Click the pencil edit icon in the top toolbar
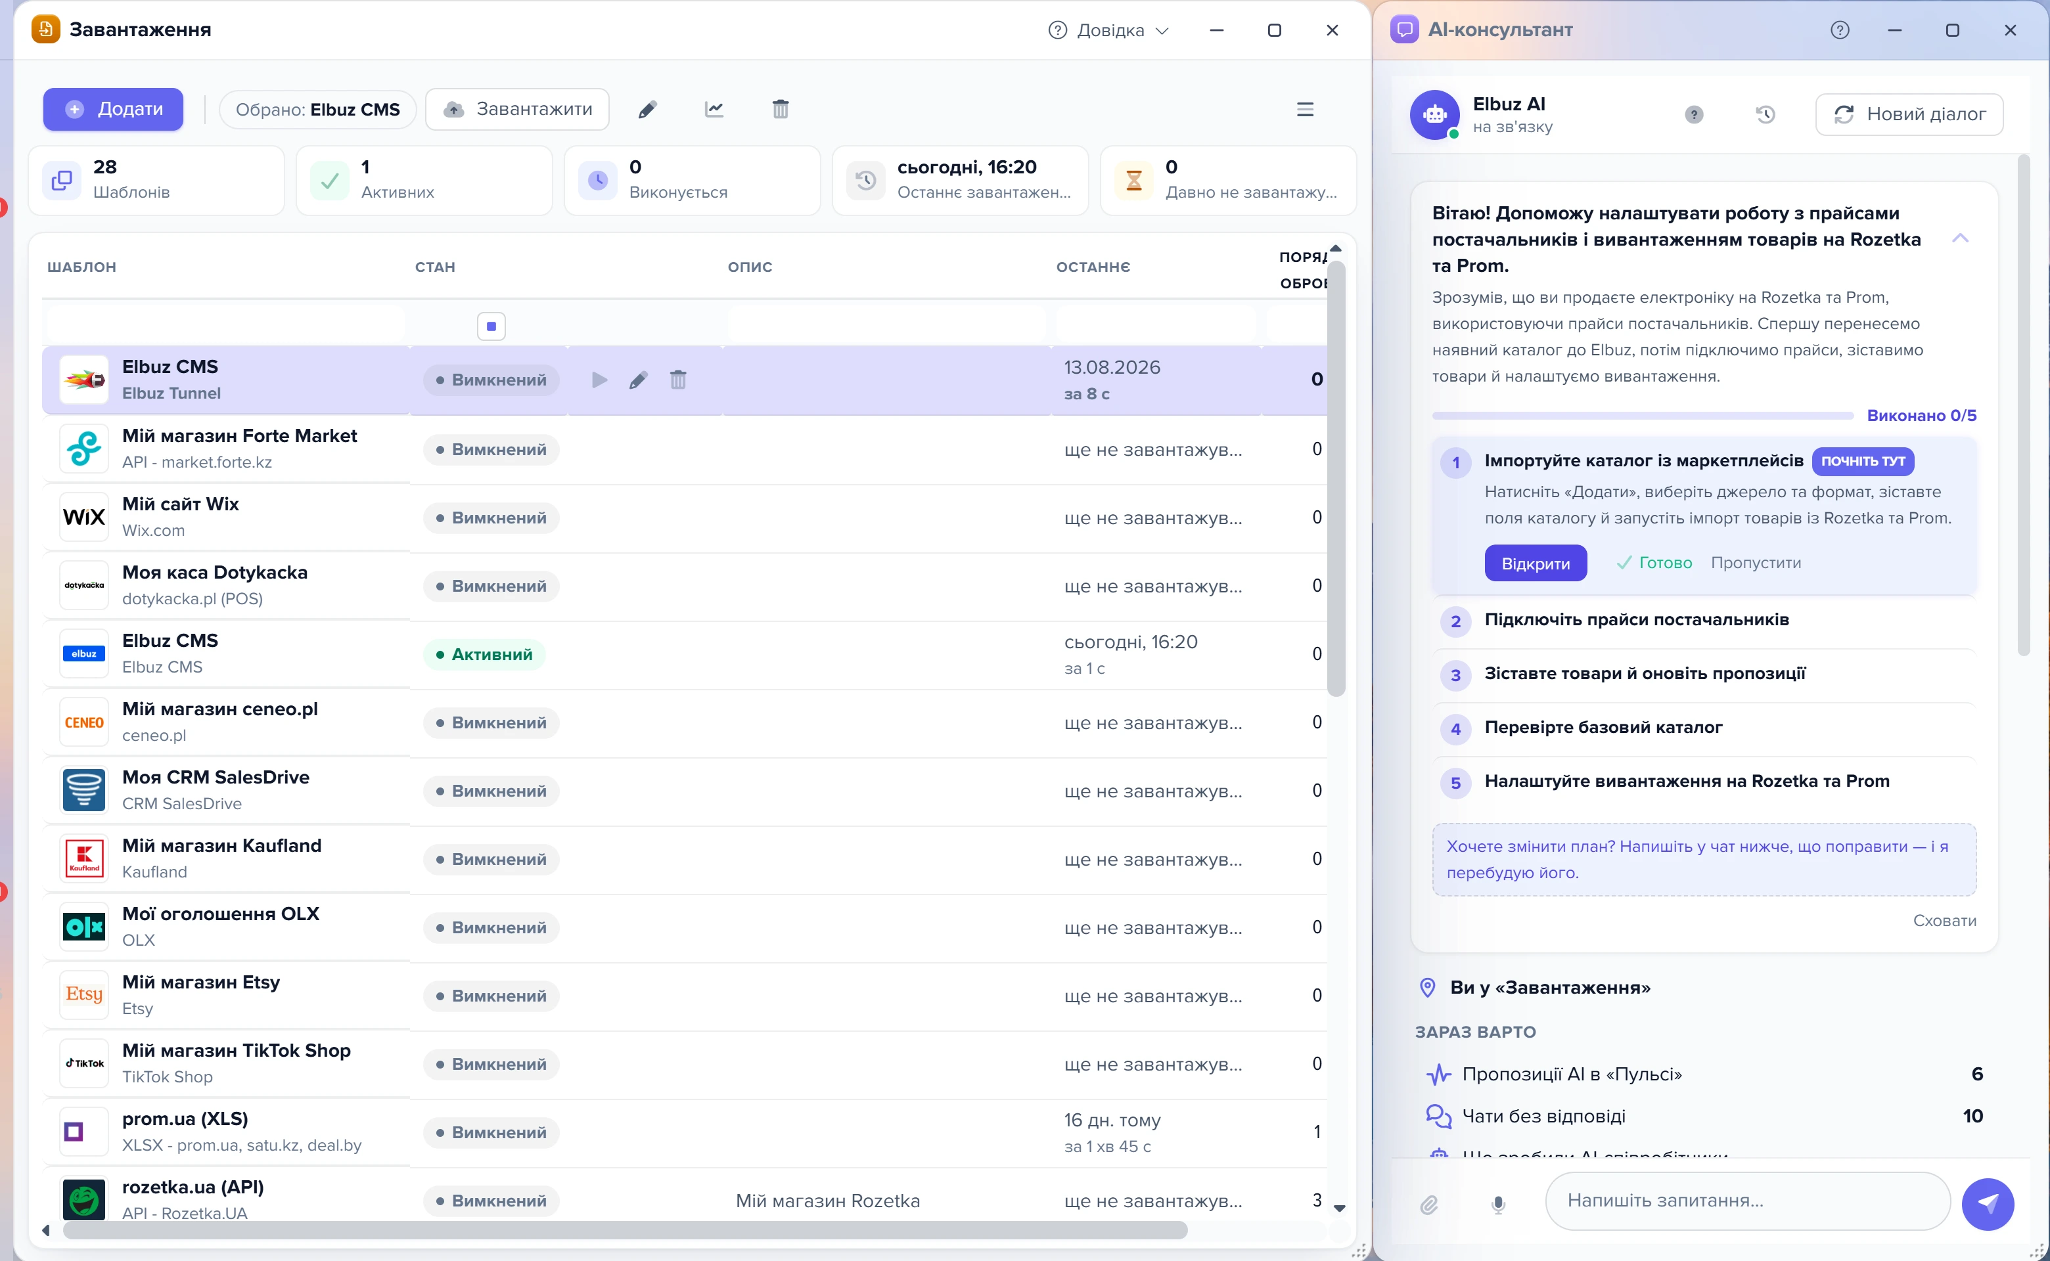This screenshot has width=2050, height=1261. click(x=647, y=109)
